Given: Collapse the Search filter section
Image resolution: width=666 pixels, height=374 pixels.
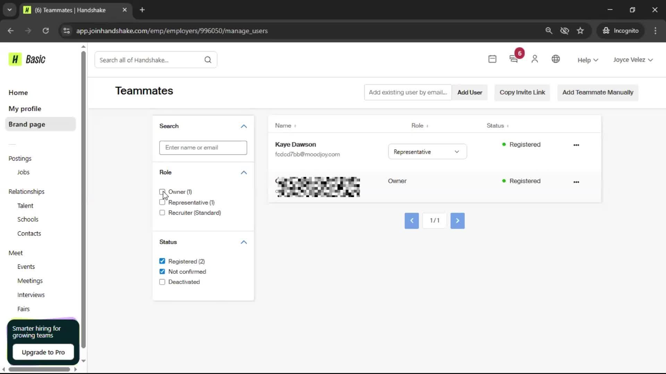Looking at the screenshot, I should click(244, 126).
